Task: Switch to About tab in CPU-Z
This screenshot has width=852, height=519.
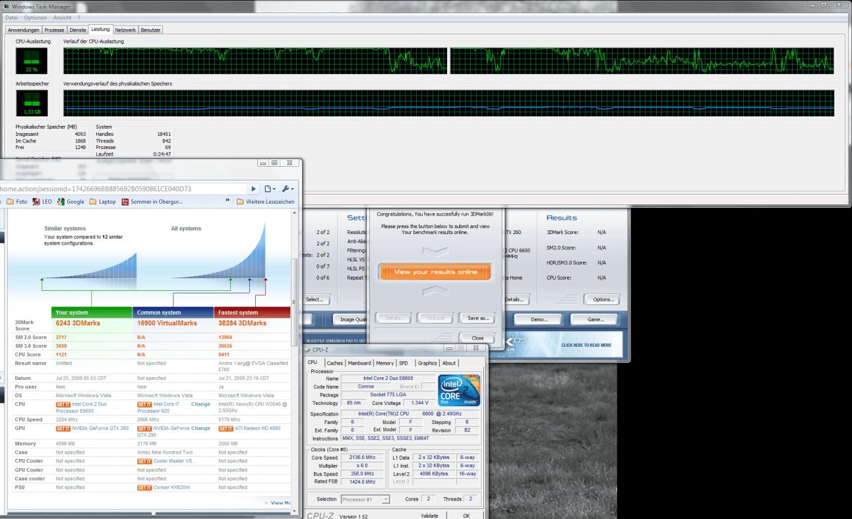Action: [449, 363]
